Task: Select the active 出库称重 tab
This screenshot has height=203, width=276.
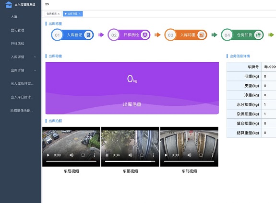Action: coord(72,14)
